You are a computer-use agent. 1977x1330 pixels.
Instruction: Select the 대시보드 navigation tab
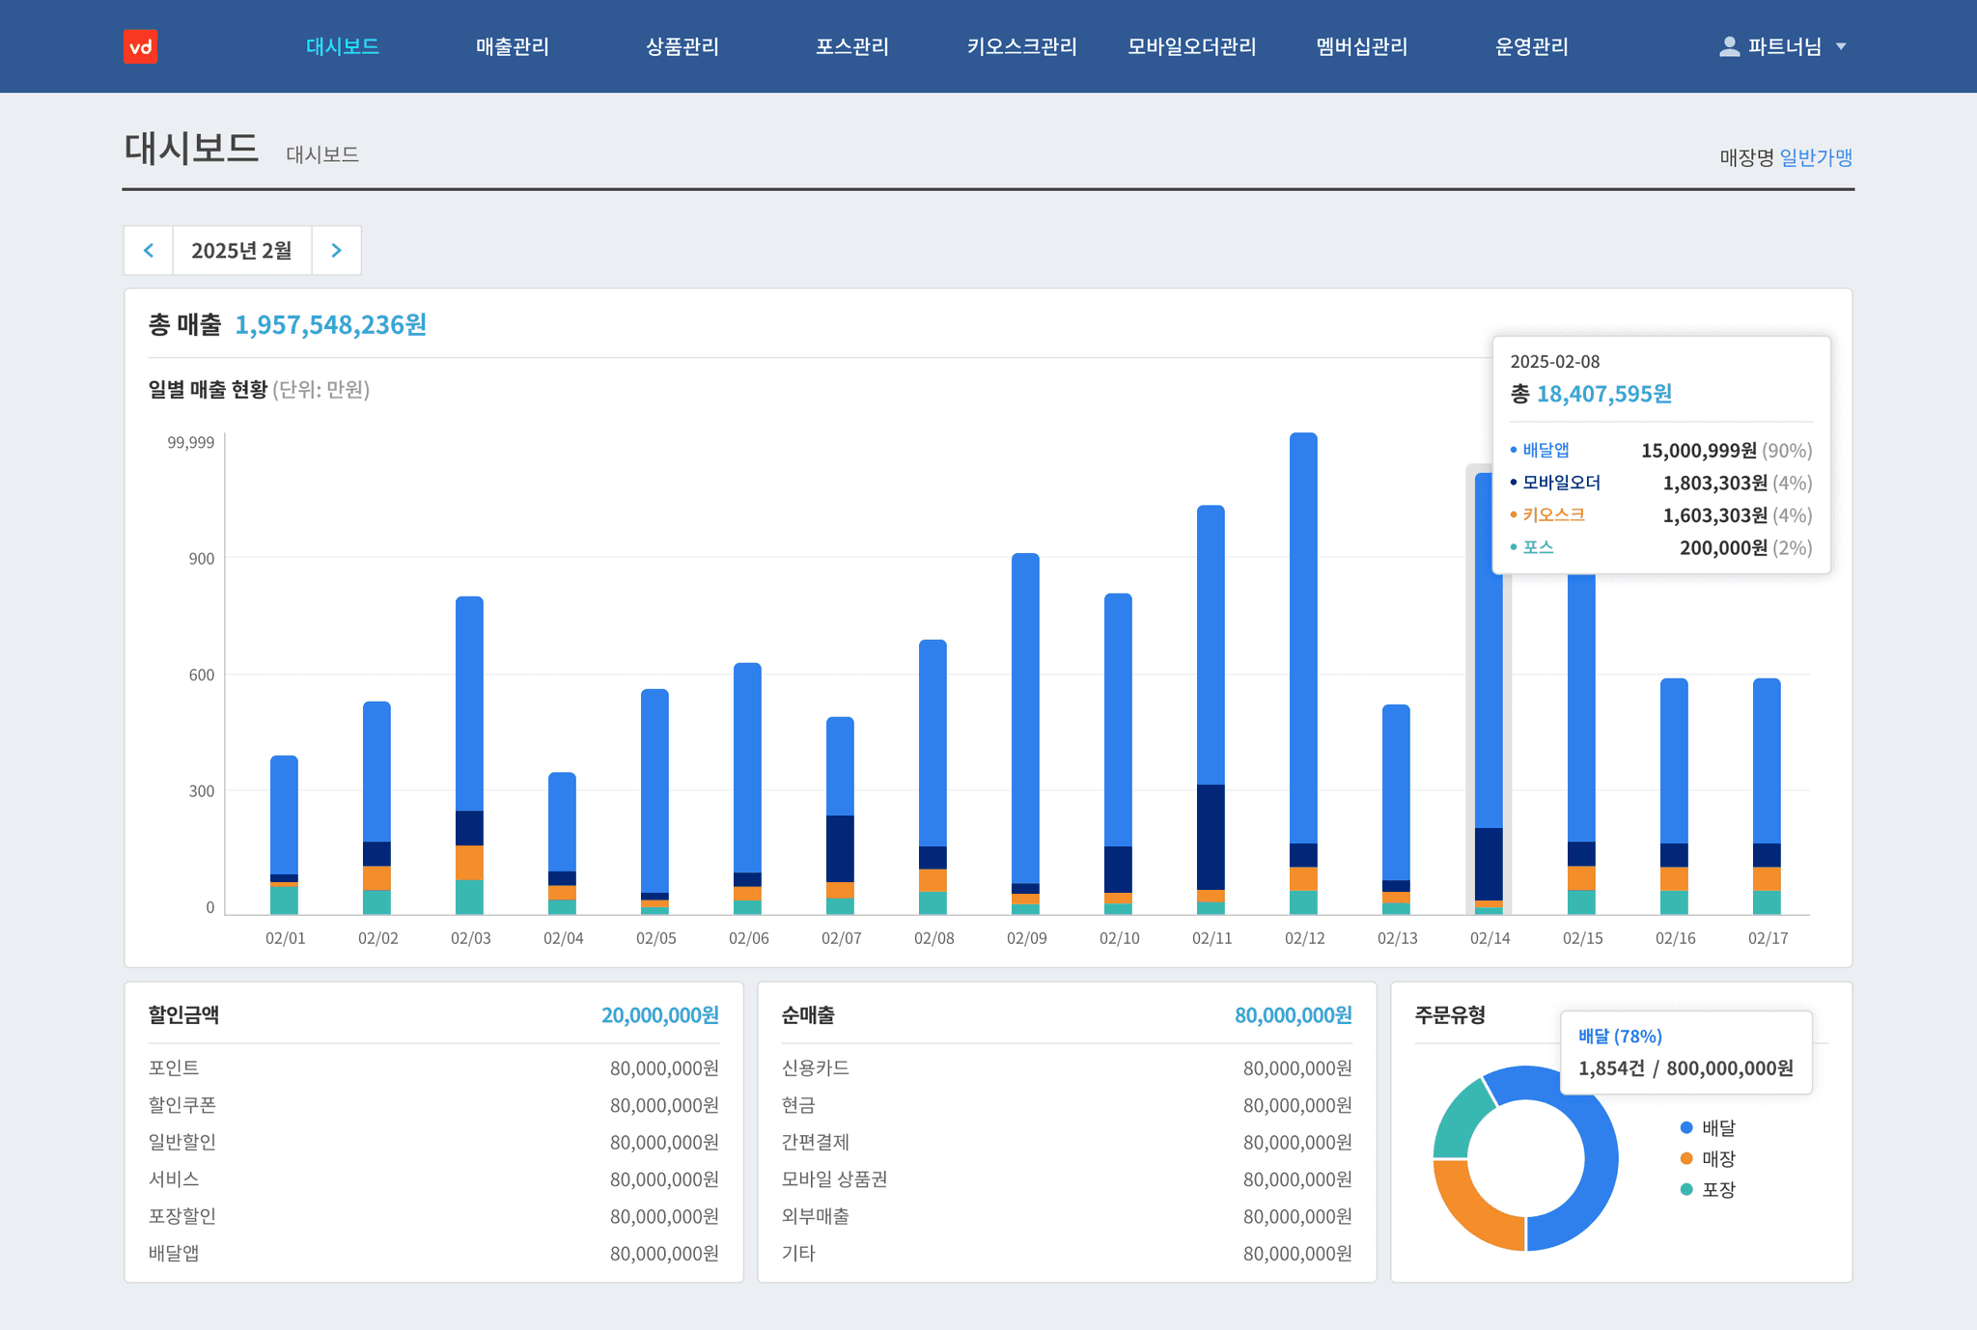[342, 46]
